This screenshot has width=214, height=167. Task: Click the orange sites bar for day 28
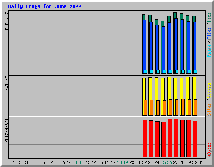tap(183, 107)
